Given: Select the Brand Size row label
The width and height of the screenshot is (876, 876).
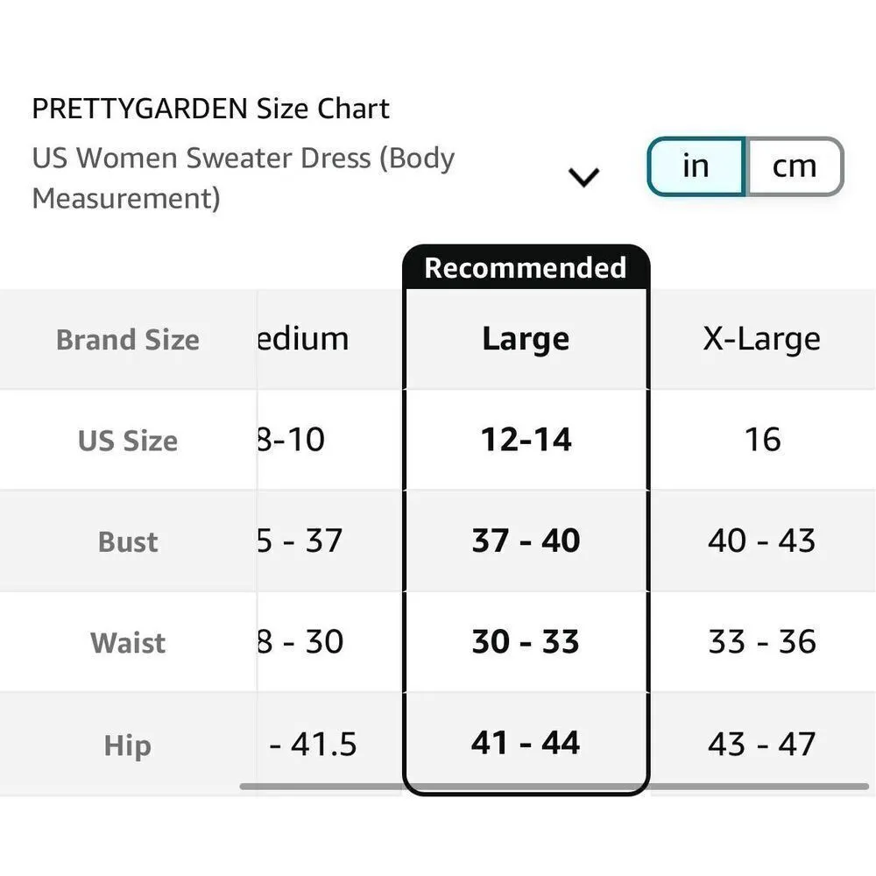Looking at the screenshot, I should tap(127, 339).
